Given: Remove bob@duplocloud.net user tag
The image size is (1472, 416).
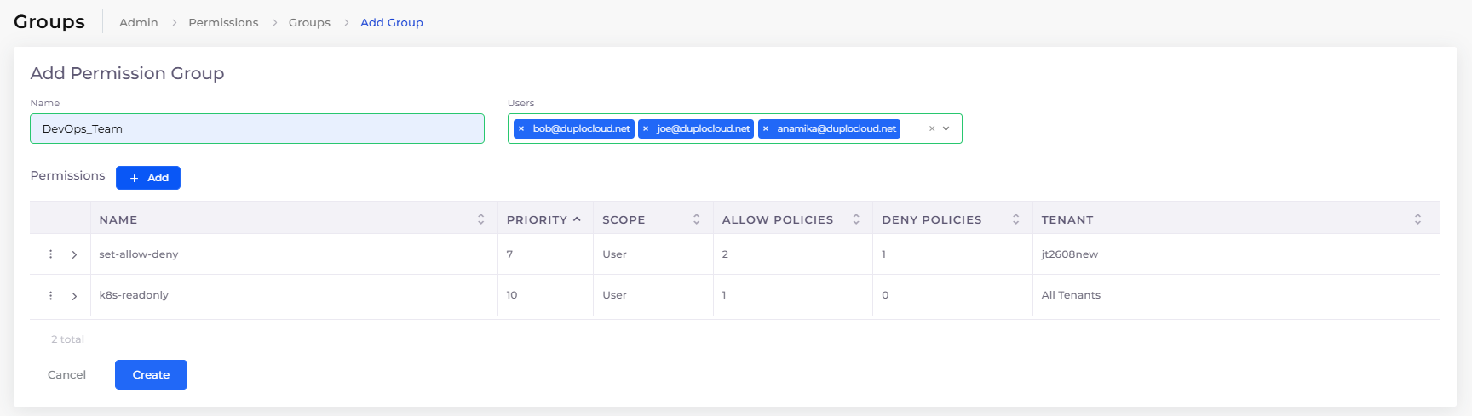Looking at the screenshot, I should (x=521, y=128).
